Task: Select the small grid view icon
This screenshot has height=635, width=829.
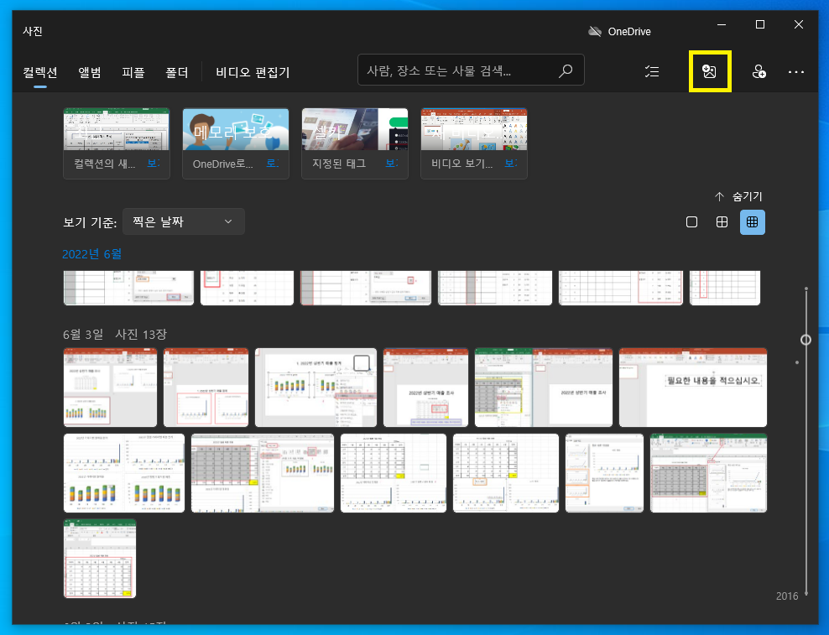Action: click(x=753, y=222)
